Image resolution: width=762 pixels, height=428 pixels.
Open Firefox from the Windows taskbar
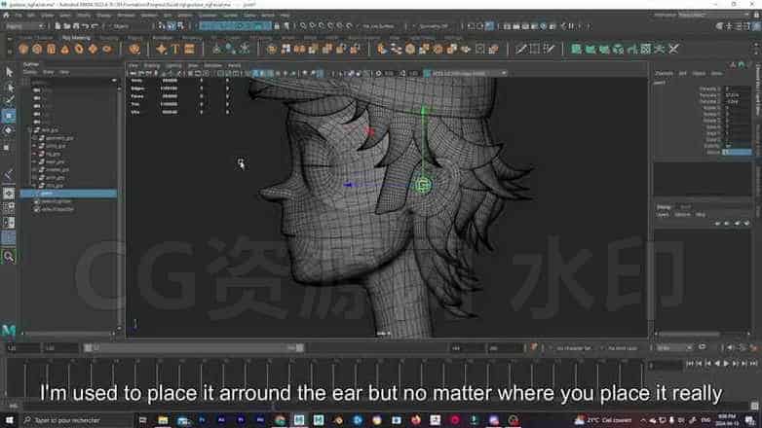tap(415, 420)
